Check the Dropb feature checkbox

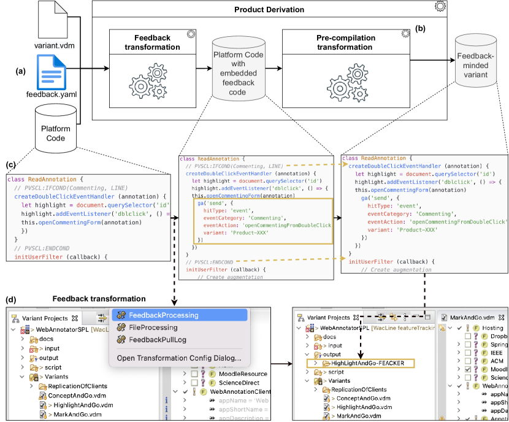pos(468,336)
